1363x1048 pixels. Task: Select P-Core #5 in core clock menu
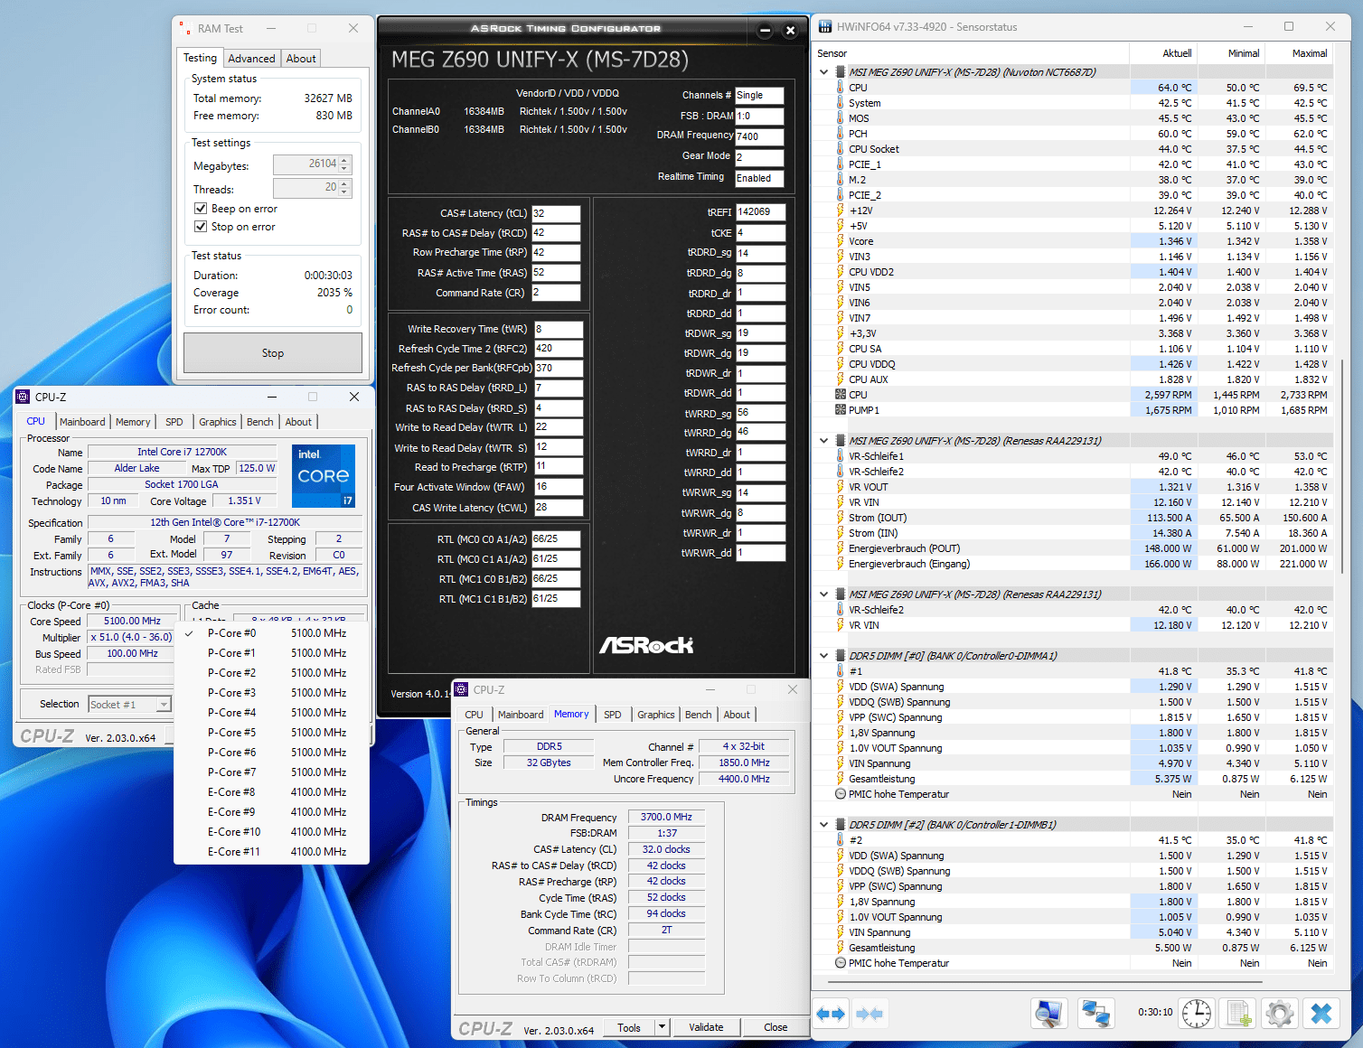(271, 733)
